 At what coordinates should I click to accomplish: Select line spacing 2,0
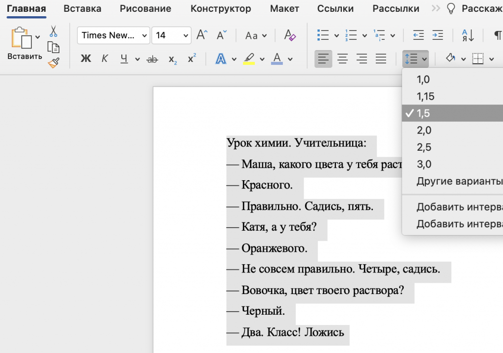(452, 130)
